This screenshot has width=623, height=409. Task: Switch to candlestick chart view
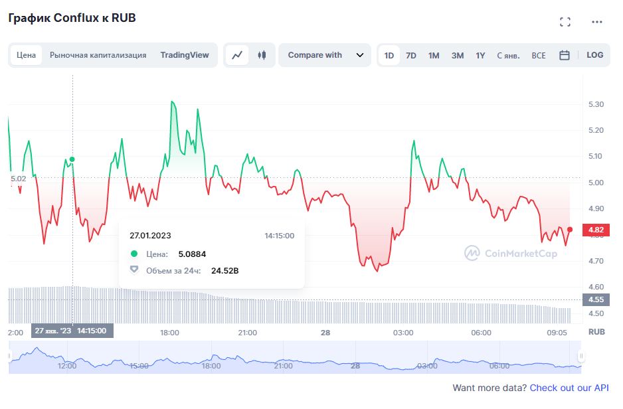(262, 55)
